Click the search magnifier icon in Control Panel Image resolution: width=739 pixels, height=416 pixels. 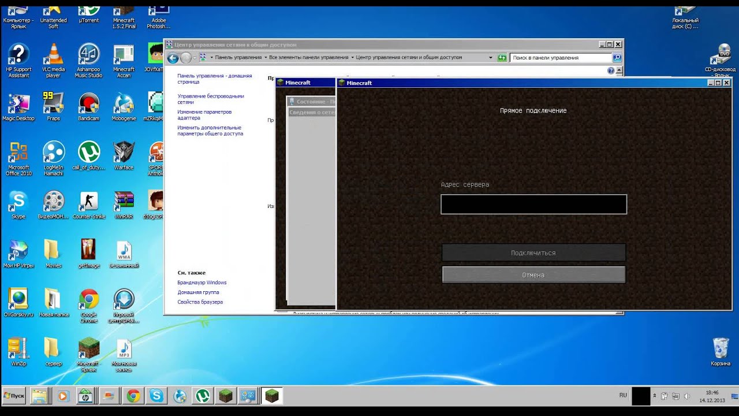click(617, 58)
